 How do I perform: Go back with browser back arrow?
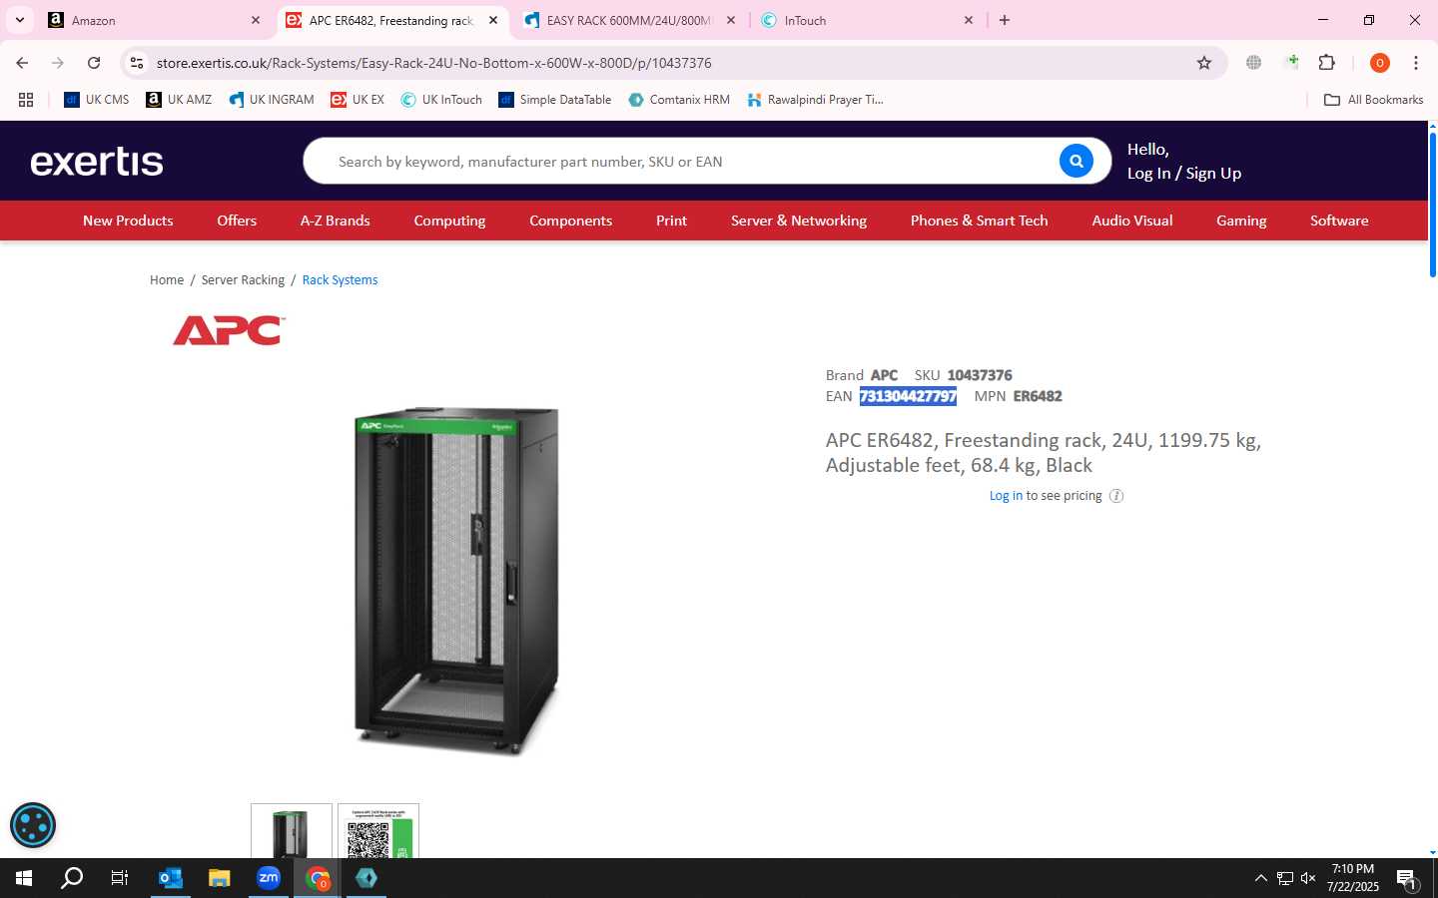coord(22,63)
